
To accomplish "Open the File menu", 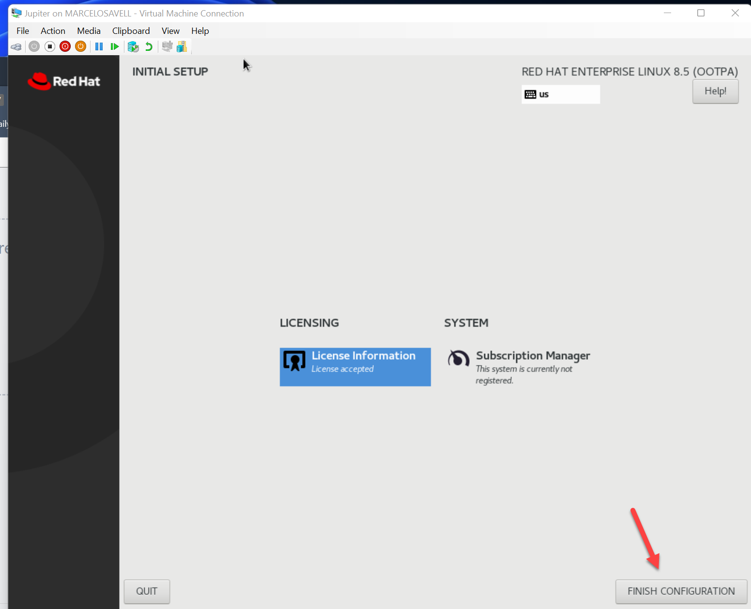I will click(23, 31).
